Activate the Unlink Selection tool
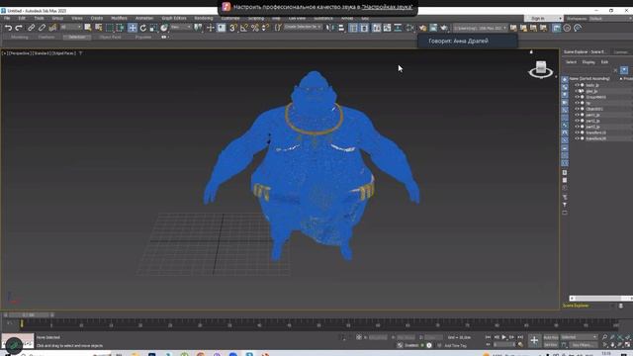The image size is (633, 356). tap(42, 28)
